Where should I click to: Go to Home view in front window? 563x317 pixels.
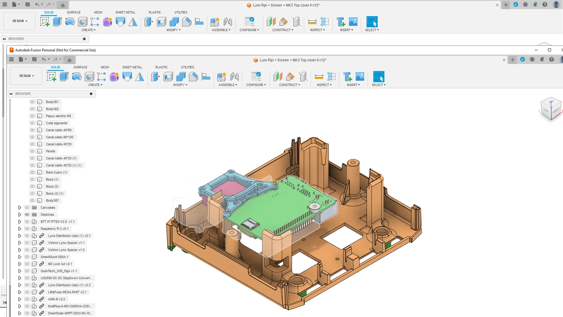coord(69,60)
